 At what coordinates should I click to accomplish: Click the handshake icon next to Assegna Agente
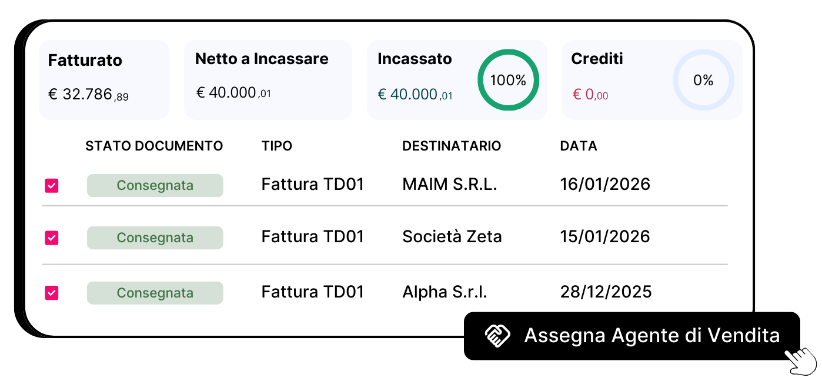(496, 335)
